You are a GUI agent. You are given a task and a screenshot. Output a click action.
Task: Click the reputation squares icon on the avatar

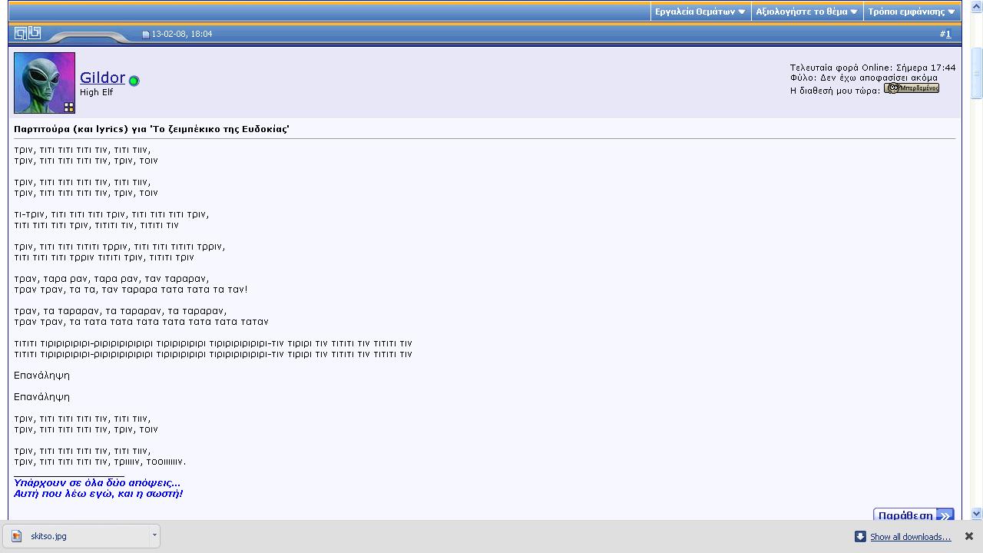[x=68, y=108]
